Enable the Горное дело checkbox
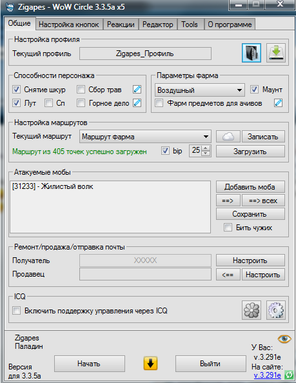This screenshot has height=383, width=296. [x=81, y=103]
